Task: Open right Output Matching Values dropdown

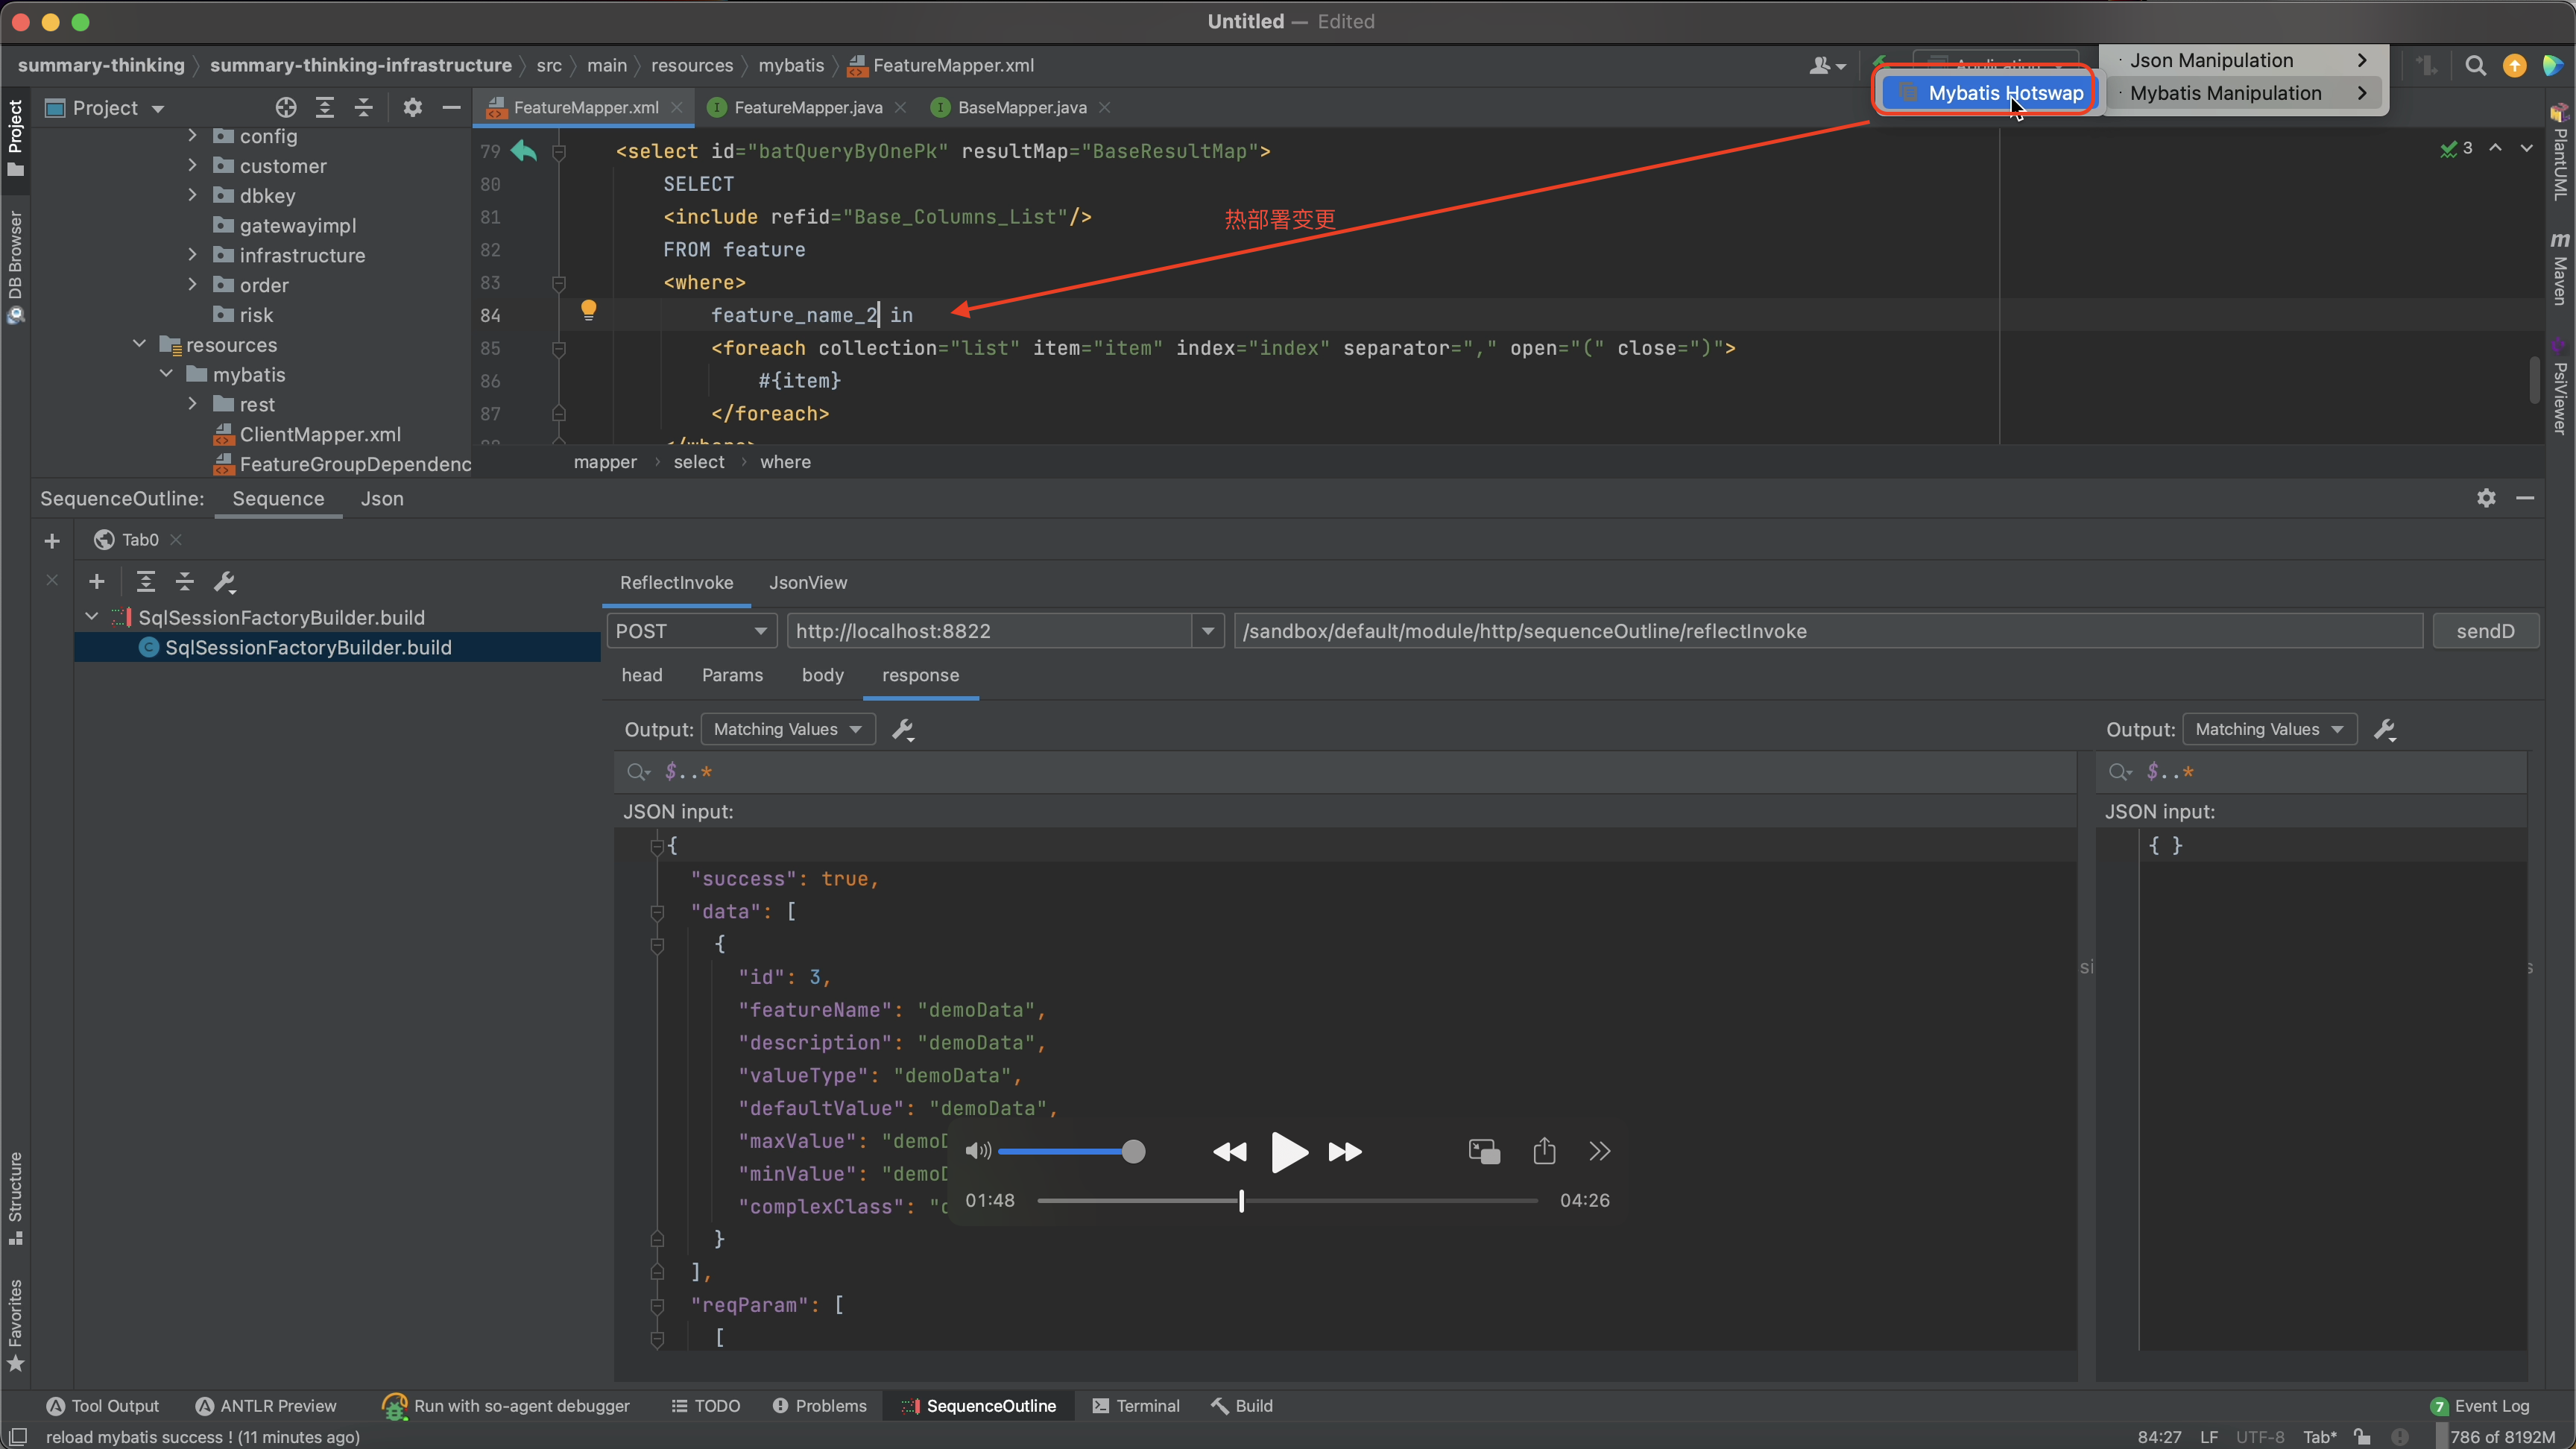Action: click(2269, 729)
